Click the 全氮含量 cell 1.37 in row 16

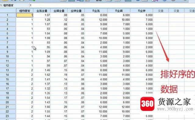click(42, 84)
